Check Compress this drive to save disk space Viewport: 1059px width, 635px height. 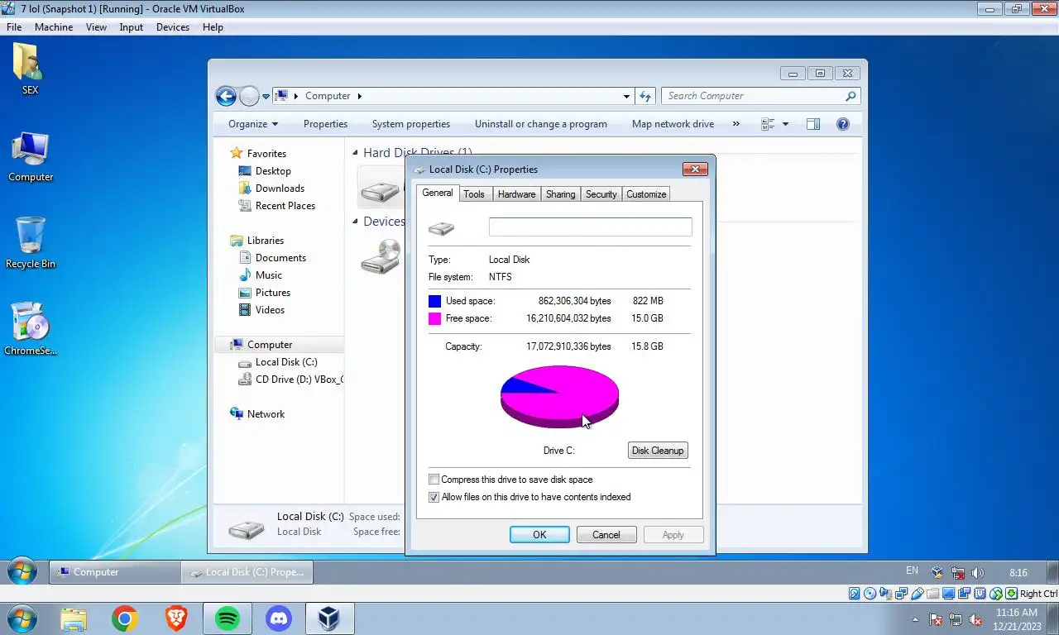[x=434, y=480]
